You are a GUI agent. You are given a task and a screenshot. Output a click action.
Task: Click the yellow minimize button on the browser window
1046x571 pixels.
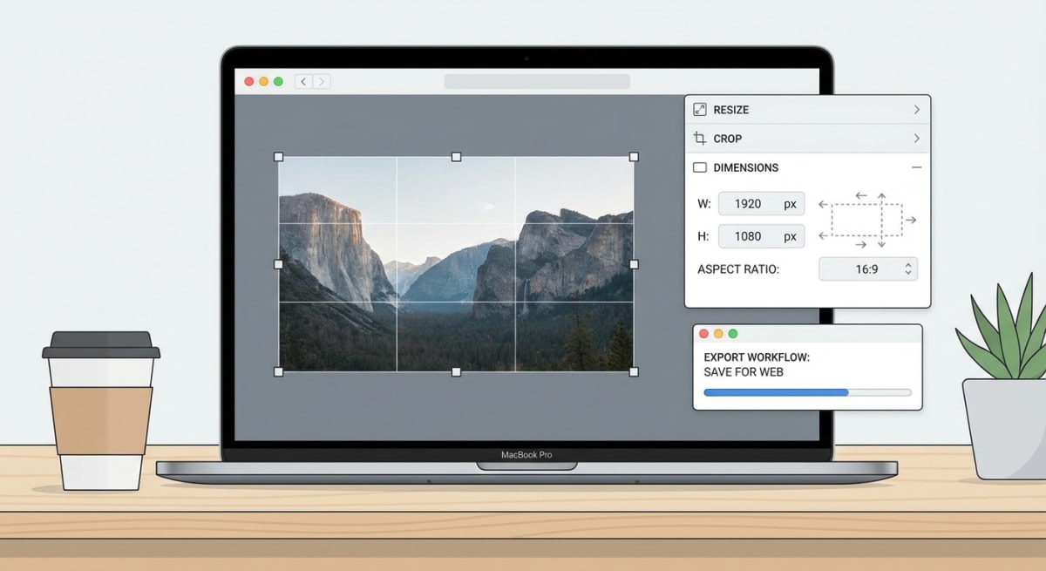tap(264, 80)
